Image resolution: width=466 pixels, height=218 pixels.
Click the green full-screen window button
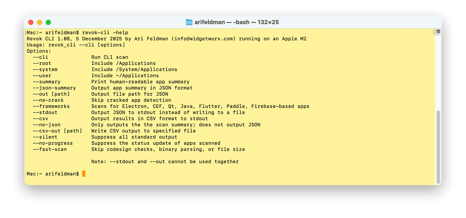(x=49, y=22)
